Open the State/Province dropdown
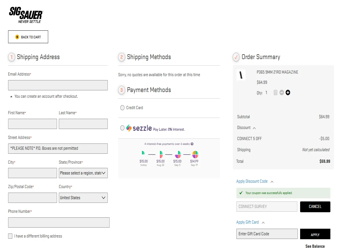342x252 pixels. point(83,173)
